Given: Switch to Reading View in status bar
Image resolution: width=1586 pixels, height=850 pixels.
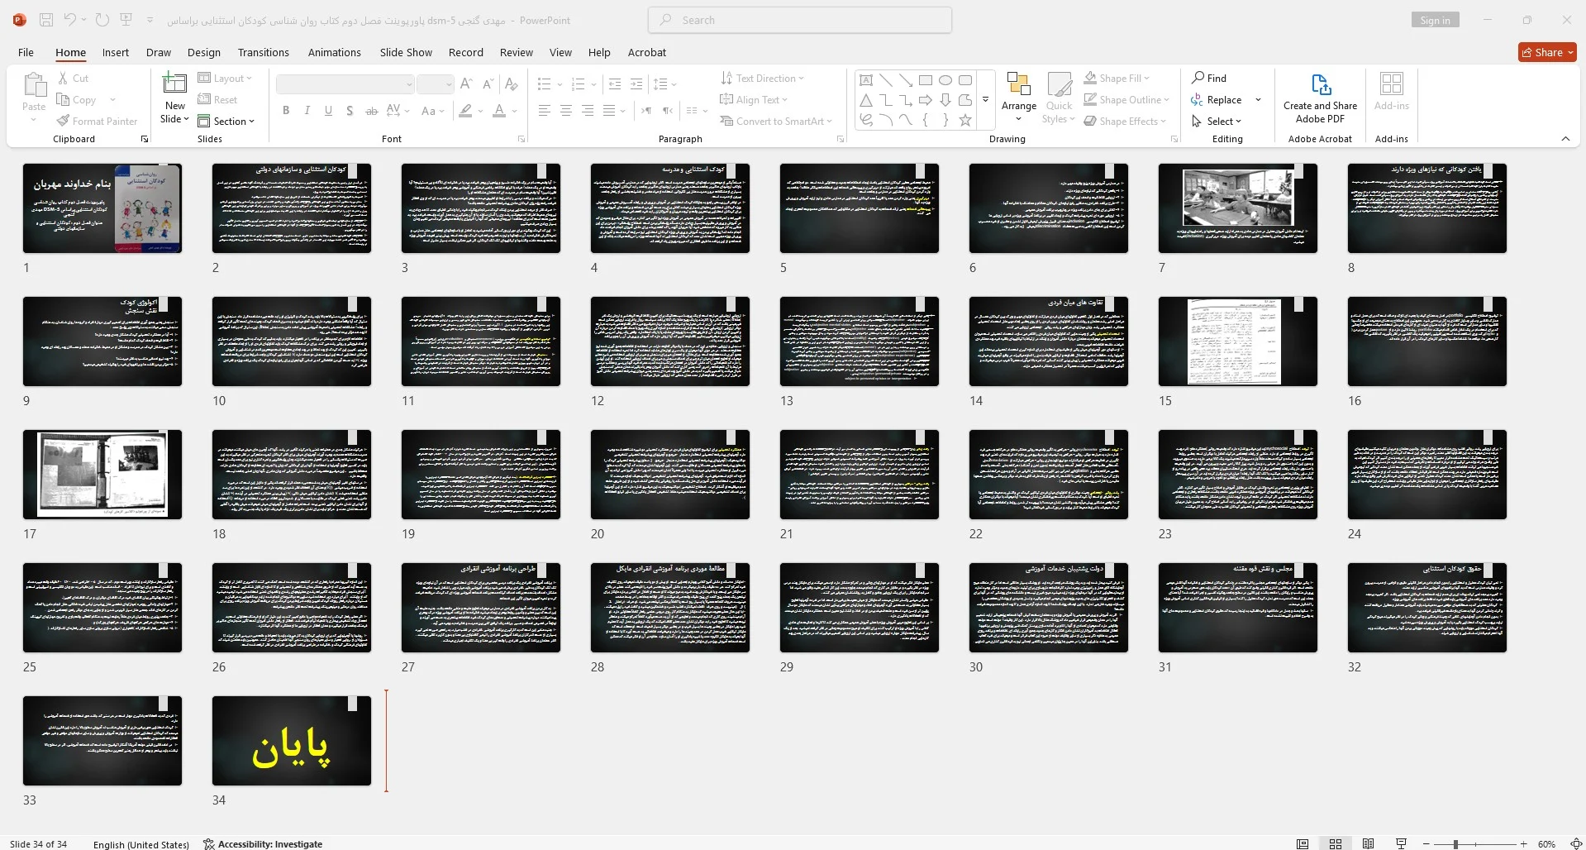Looking at the screenshot, I should (1369, 843).
